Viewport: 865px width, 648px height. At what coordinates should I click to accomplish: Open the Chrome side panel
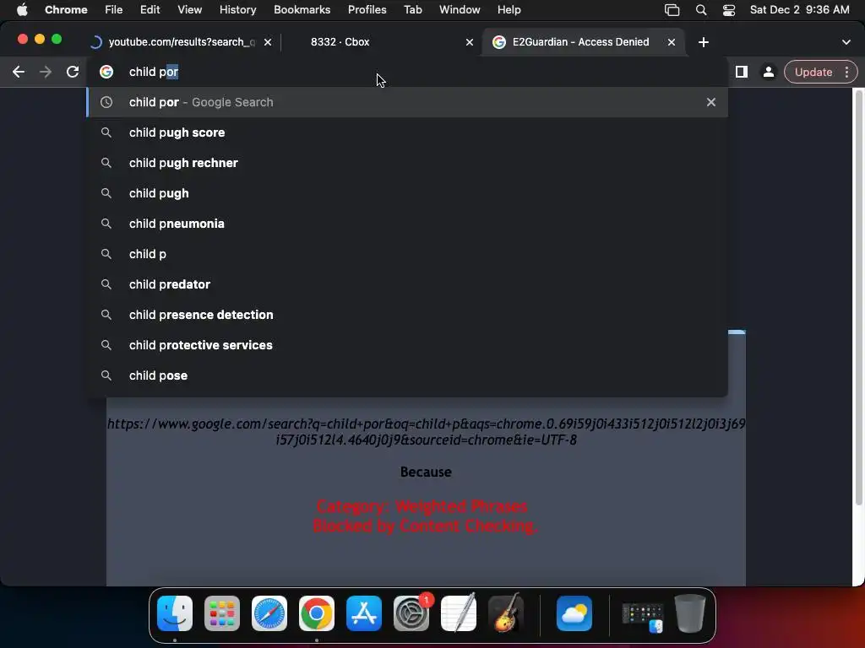pos(742,73)
